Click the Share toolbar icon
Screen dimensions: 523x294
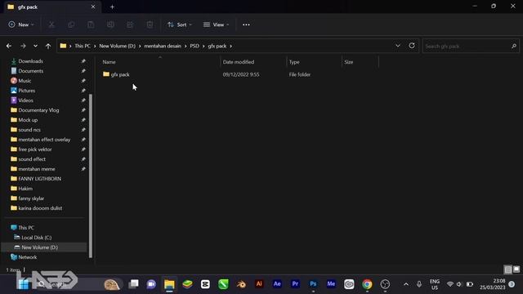pyautogui.click(x=130, y=24)
